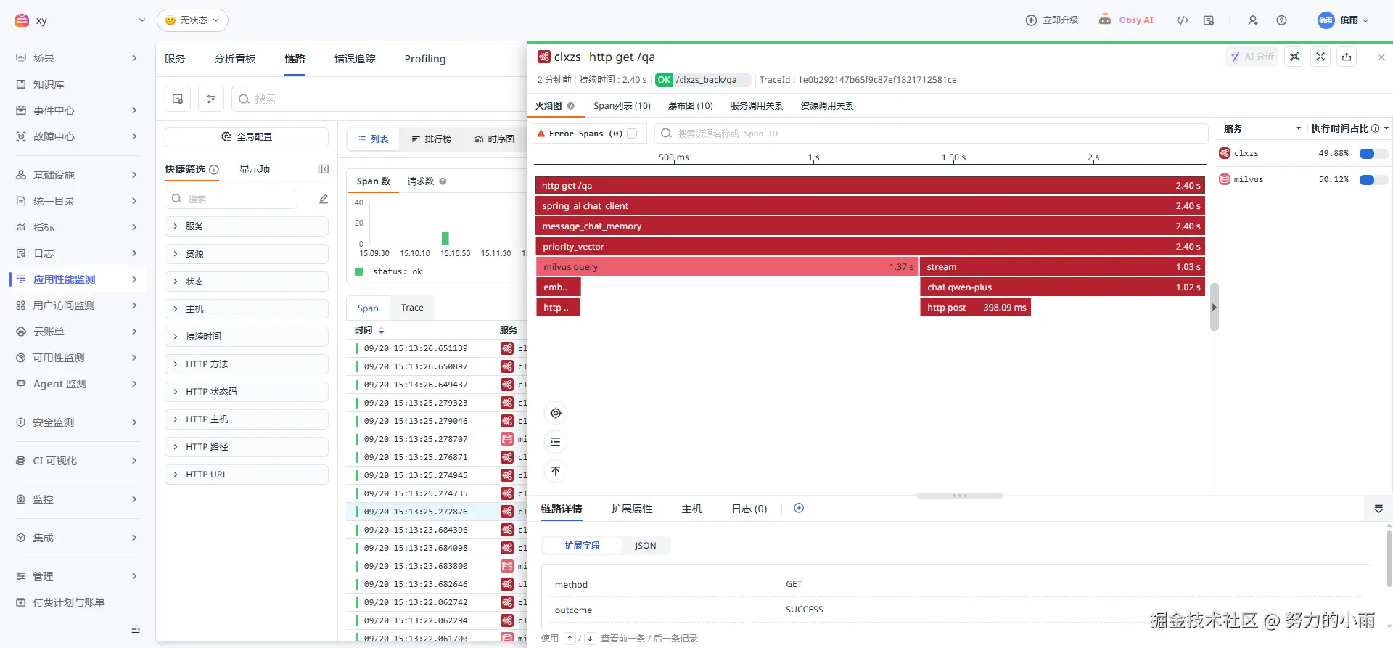Click the 立即升级 upgrade button
Viewport: 1393px width, 648px height.
point(1052,20)
